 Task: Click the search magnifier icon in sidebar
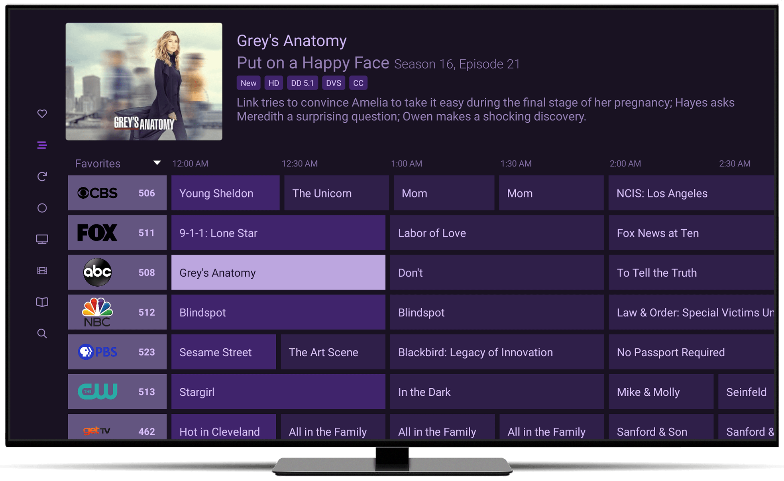click(42, 333)
